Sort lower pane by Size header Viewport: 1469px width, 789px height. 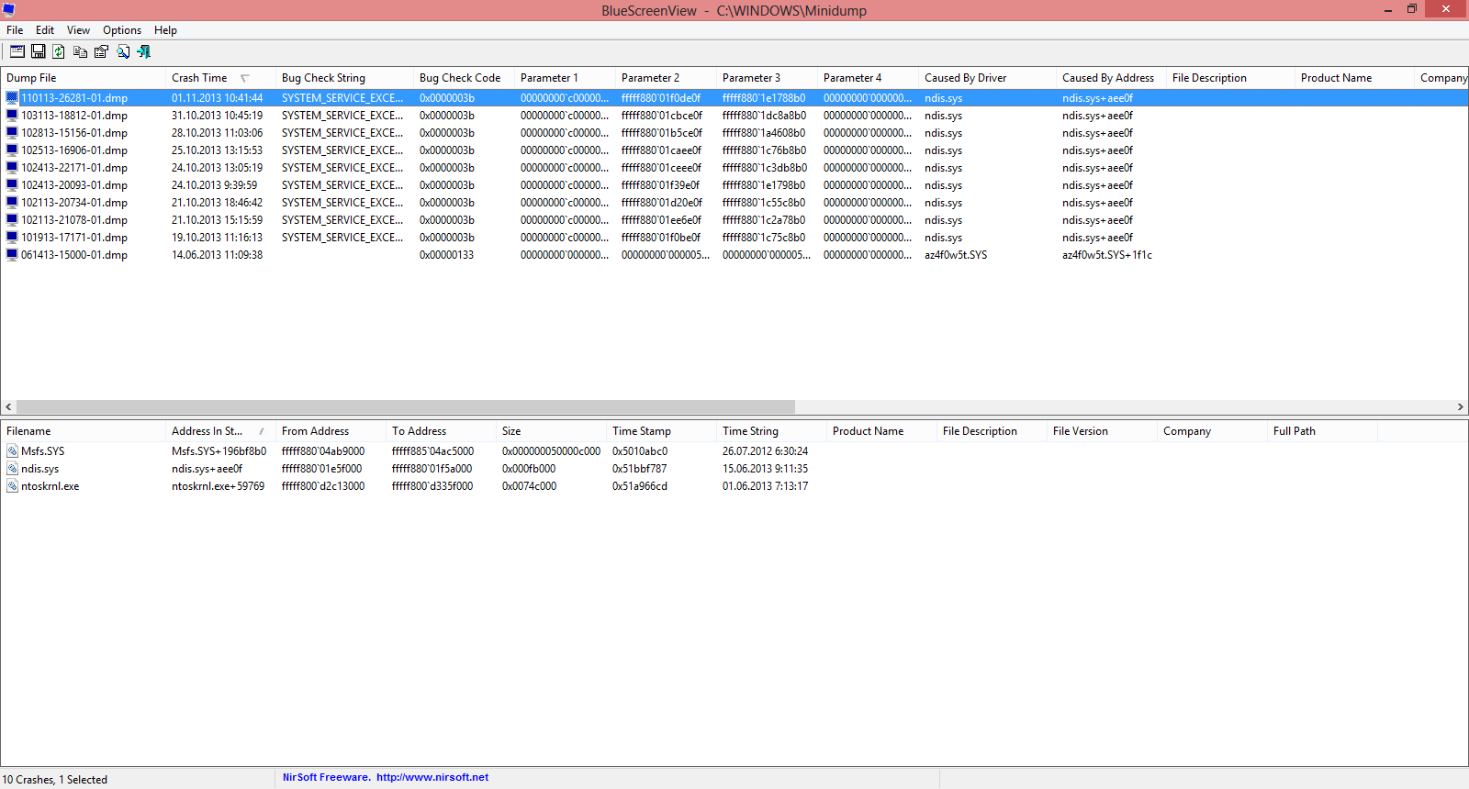click(551, 431)
